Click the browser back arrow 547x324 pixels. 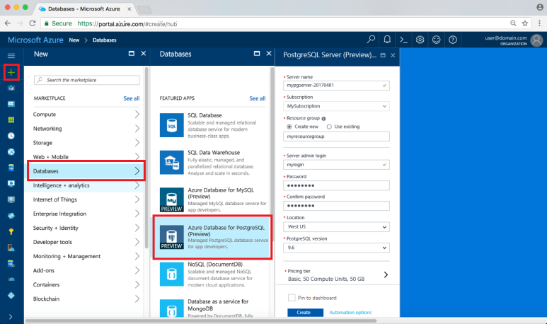click(8, 23)
